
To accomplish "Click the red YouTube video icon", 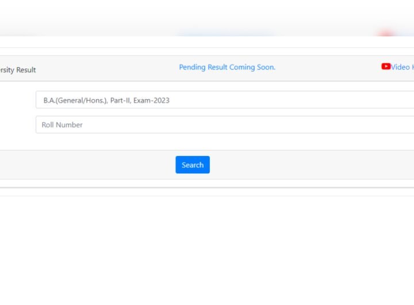I will point(386,66).
